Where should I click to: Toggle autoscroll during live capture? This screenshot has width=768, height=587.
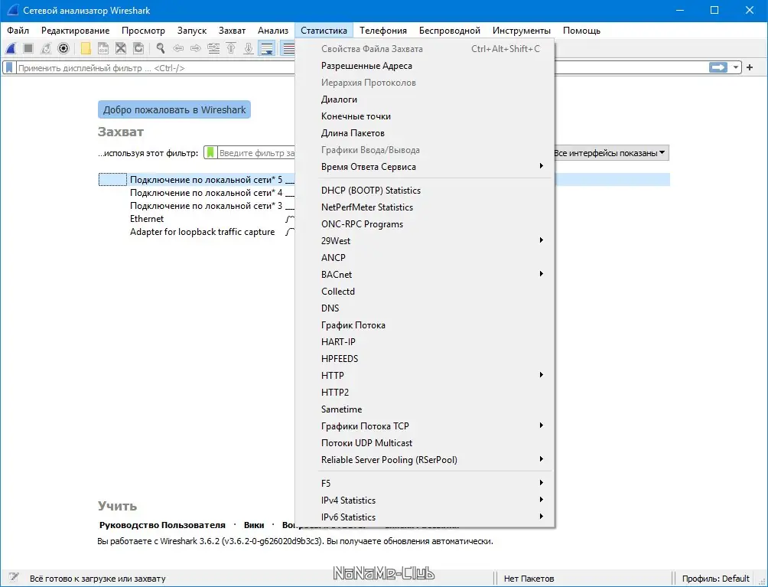(266, 48)
